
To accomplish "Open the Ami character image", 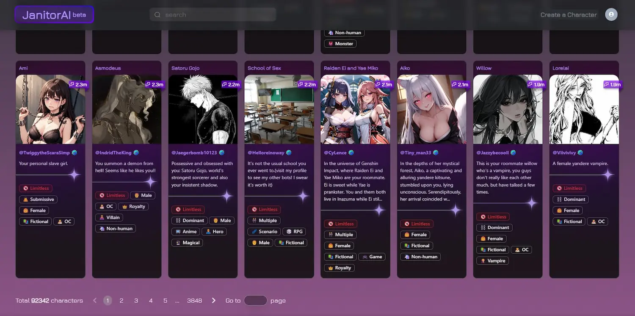I will click(x=50, y=109).
